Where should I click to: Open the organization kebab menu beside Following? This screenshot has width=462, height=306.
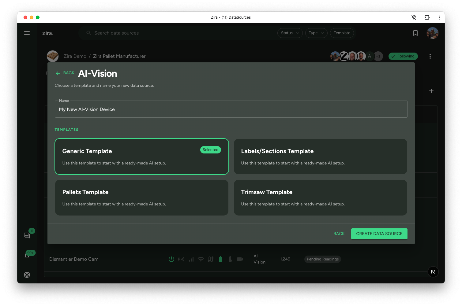coord(430,56)
